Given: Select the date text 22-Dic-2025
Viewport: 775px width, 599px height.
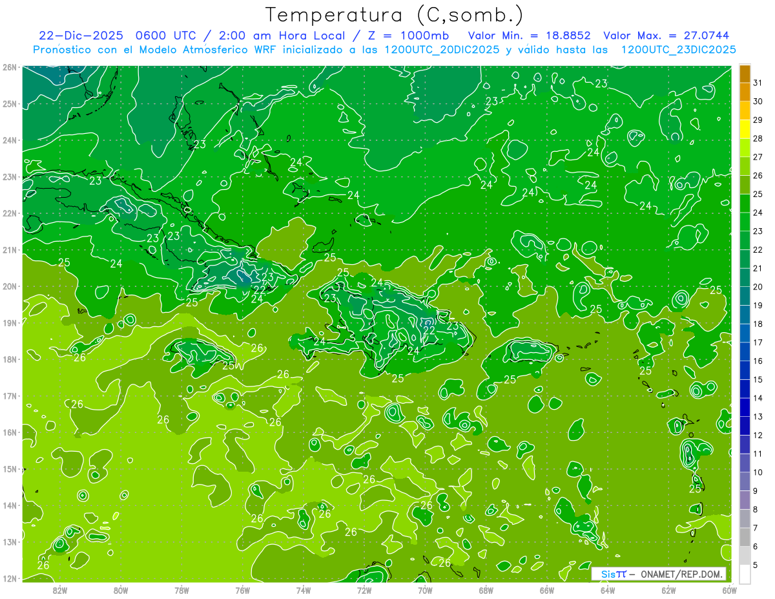Looking at the screenshot, I should click(x=81, y=36).
